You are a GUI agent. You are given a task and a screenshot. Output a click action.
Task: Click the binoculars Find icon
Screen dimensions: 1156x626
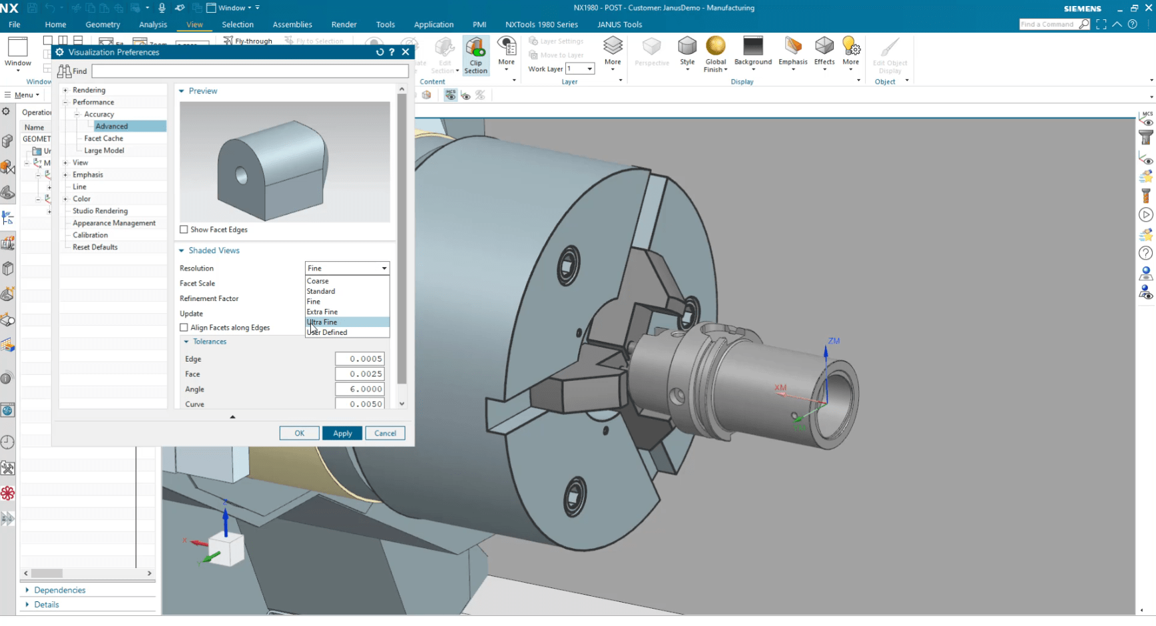pyautogui.click(x=65, y=71)
